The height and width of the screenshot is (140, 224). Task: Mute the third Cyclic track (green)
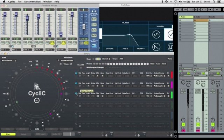(76, 93)
